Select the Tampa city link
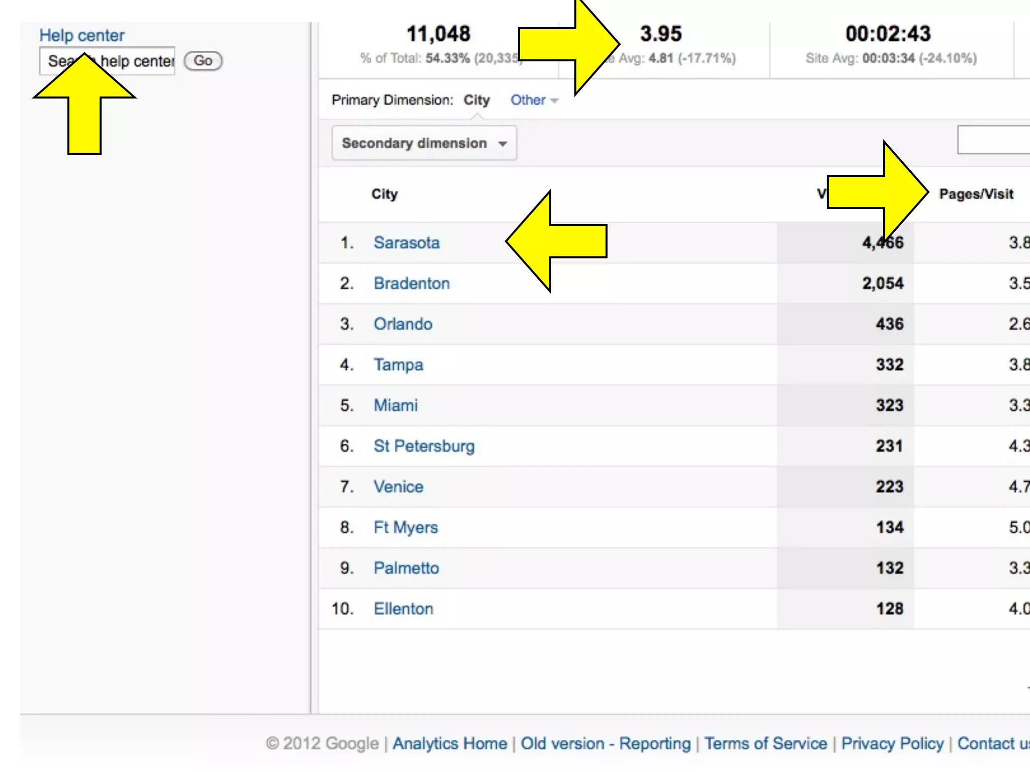The height and width of the screenshot is (772, 1030). tap(398, 365)
